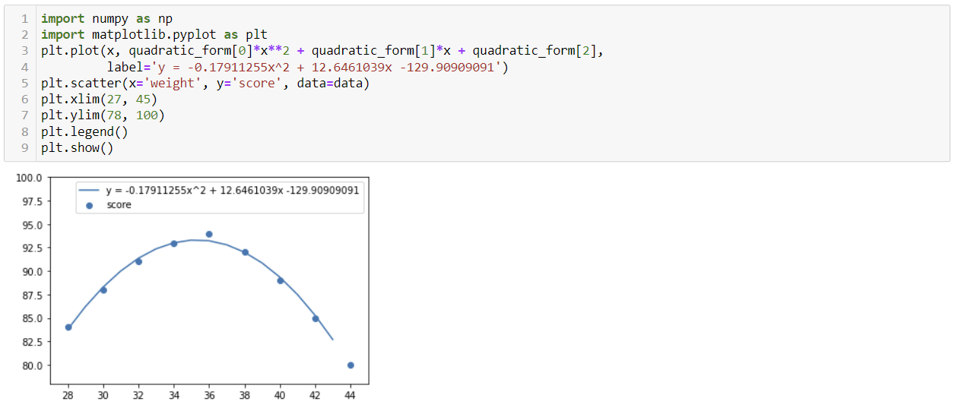Click y-axis tick label 87.5
This screenshot has height=414, width=958.
(x=31, y=295)
